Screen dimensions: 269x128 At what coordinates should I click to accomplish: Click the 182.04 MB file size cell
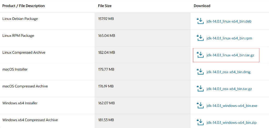click(106, 52)
